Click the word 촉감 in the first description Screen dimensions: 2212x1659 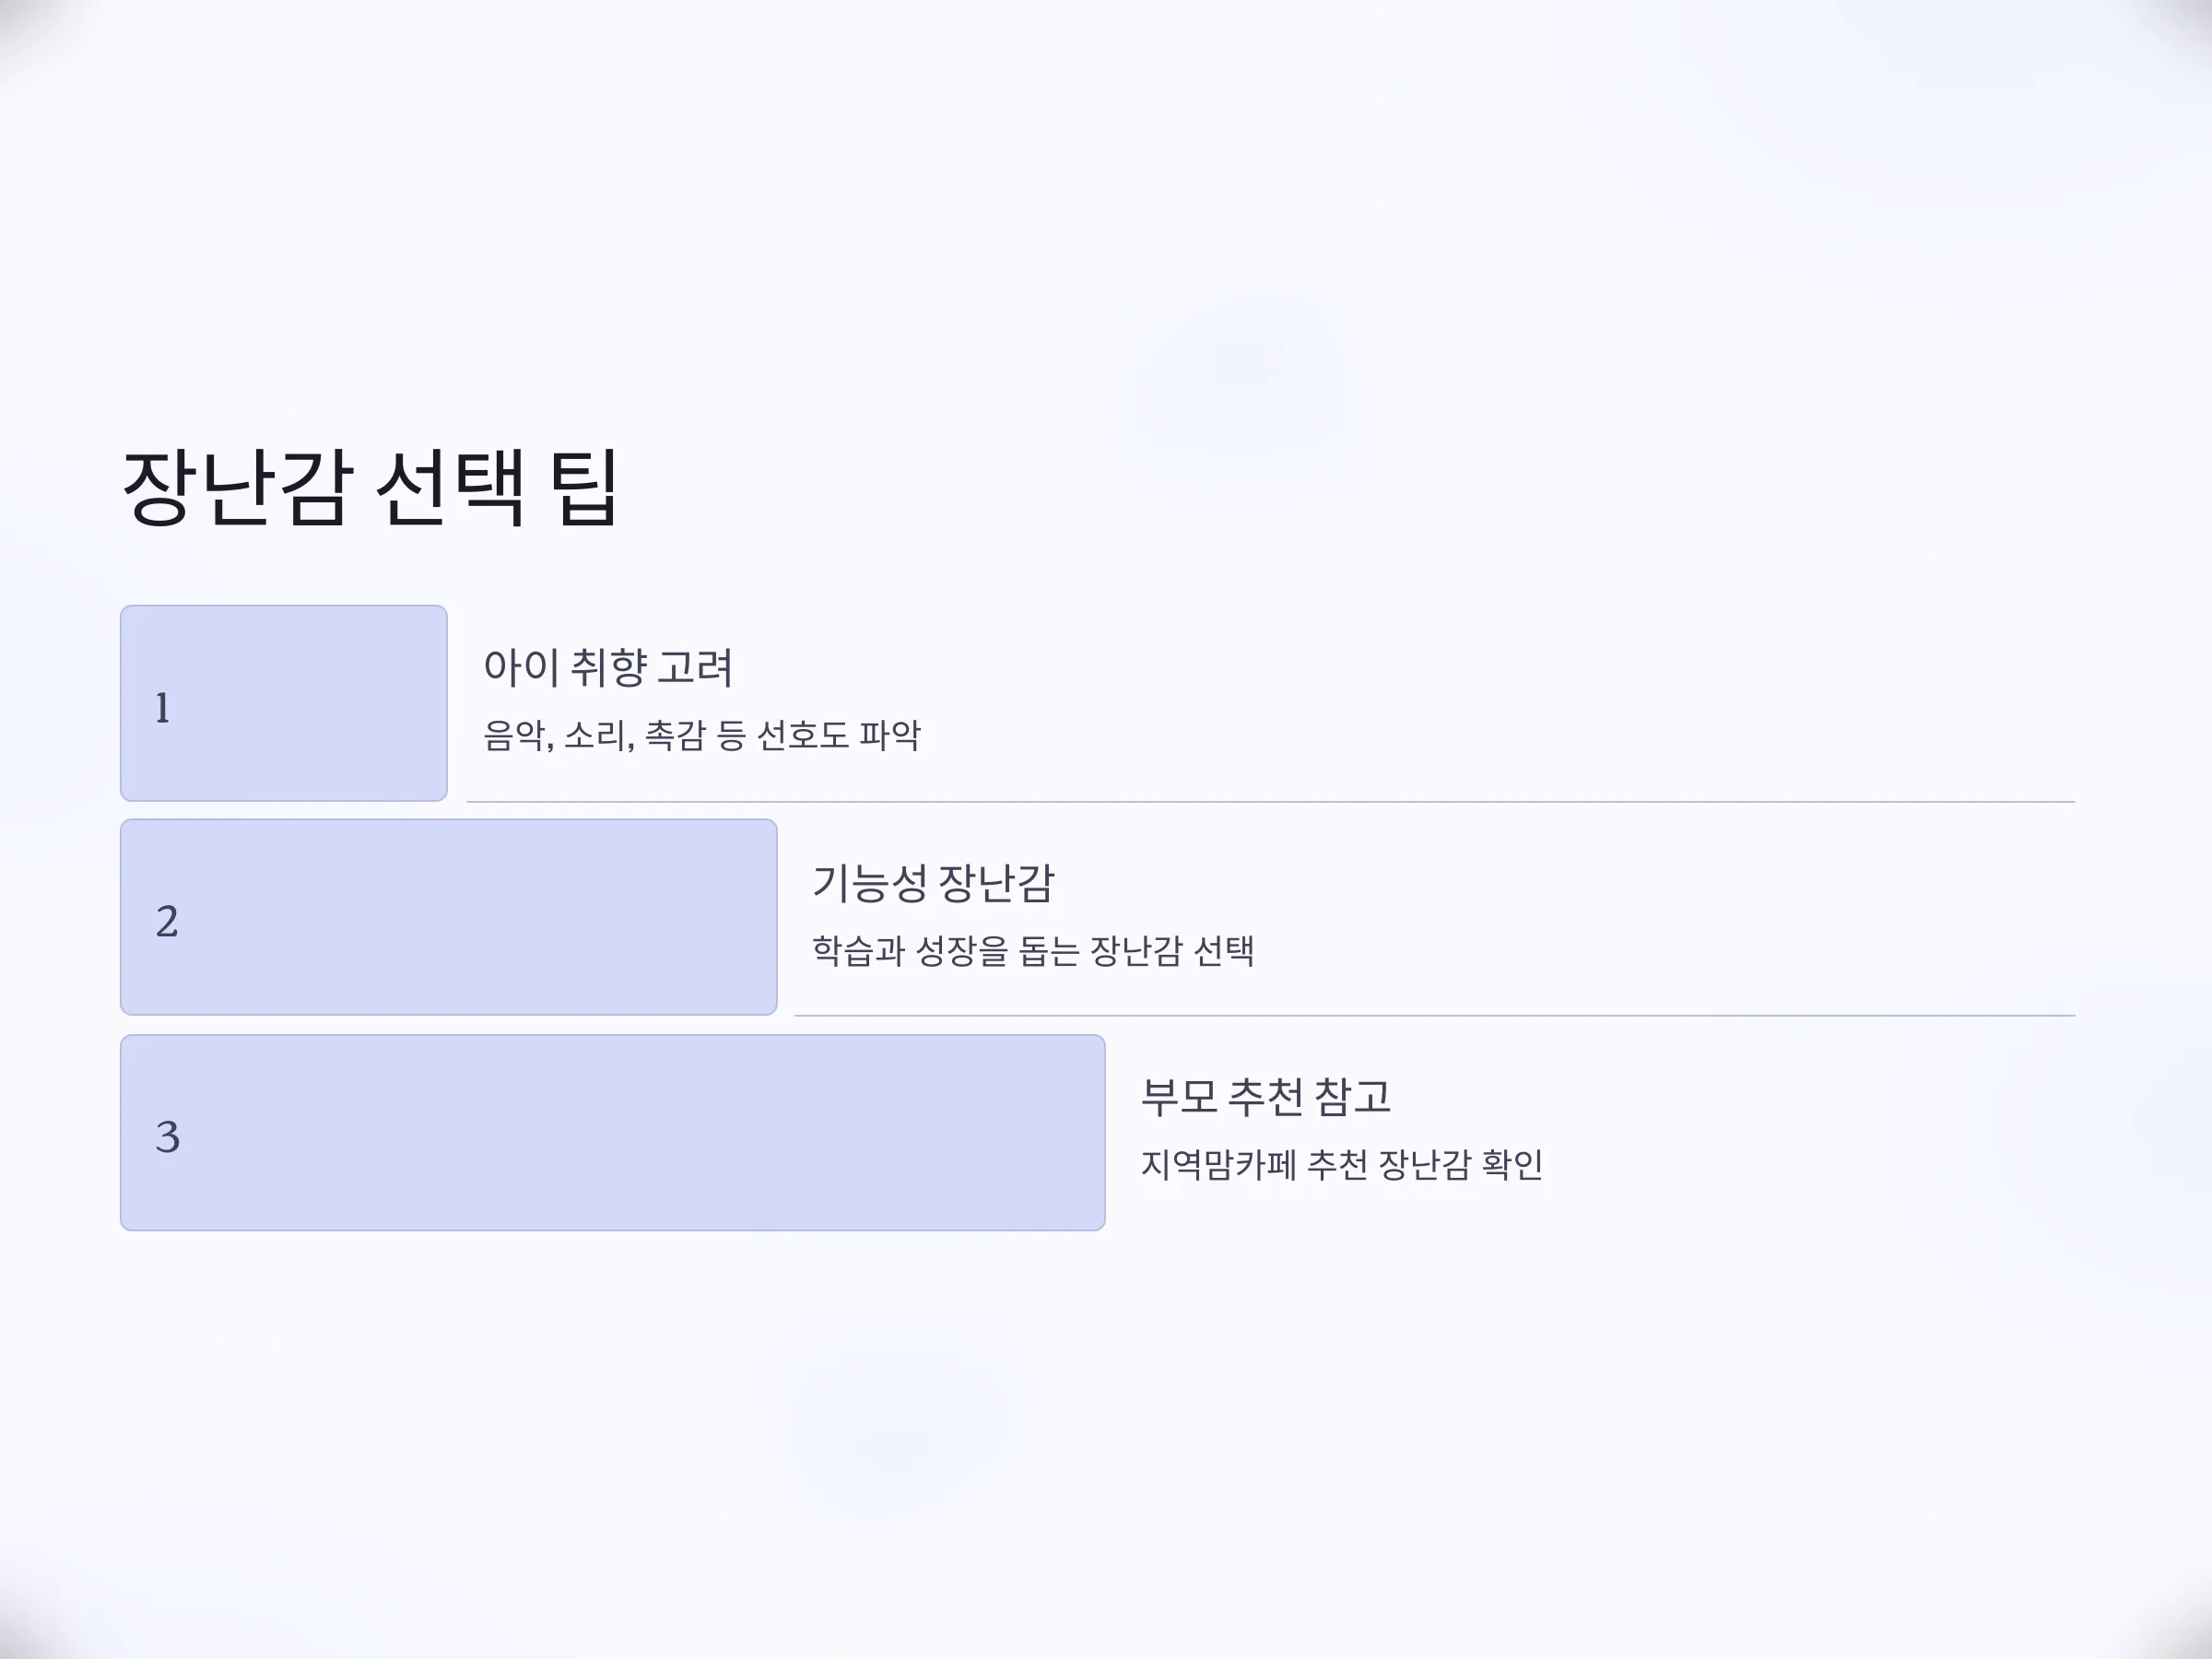click(x=675, y=735)
